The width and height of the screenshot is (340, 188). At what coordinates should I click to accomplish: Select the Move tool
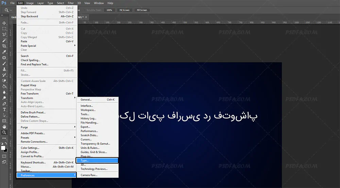(4, 23)
